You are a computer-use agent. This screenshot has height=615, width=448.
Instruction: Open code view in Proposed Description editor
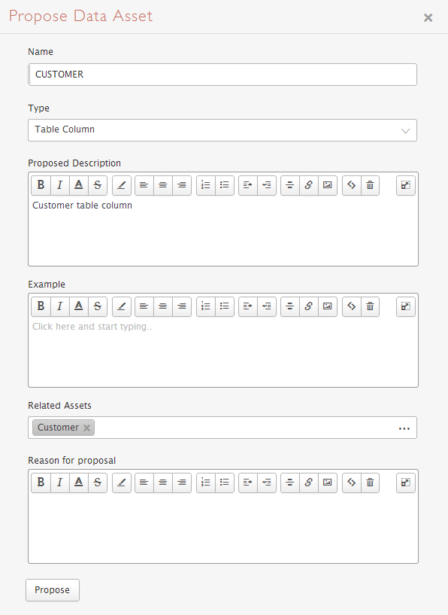pyautogui.click(x=351, y=185)
